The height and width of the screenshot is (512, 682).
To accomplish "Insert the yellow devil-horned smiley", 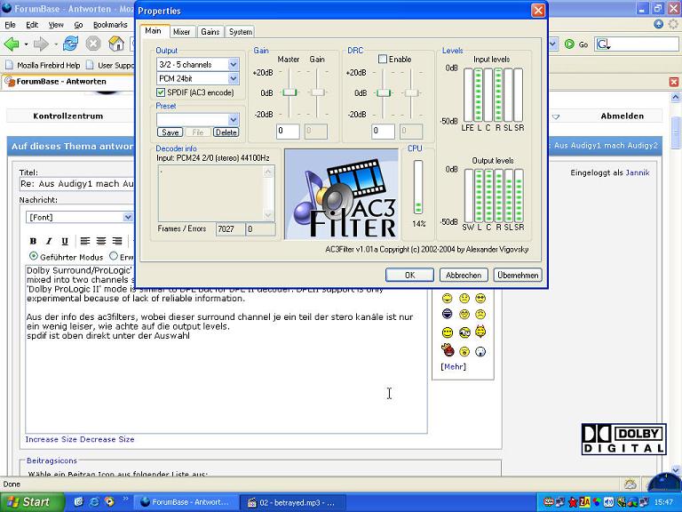I will [x=480, y=332].
